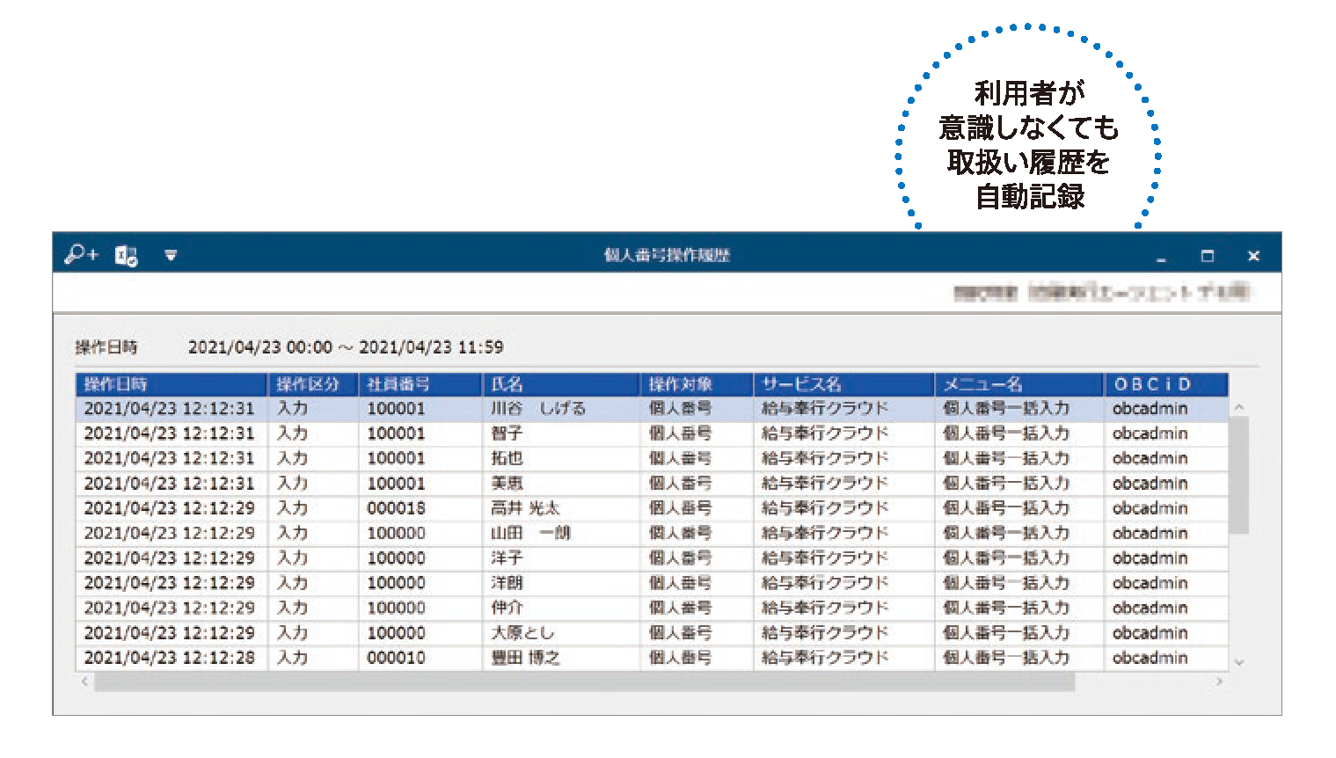Select the row for 洋子
This screenshot has width=1336, height=758.
[x=652, y=558]
